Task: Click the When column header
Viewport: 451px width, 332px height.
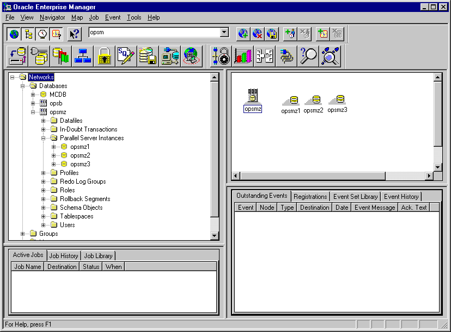Action: coord(114,267)
